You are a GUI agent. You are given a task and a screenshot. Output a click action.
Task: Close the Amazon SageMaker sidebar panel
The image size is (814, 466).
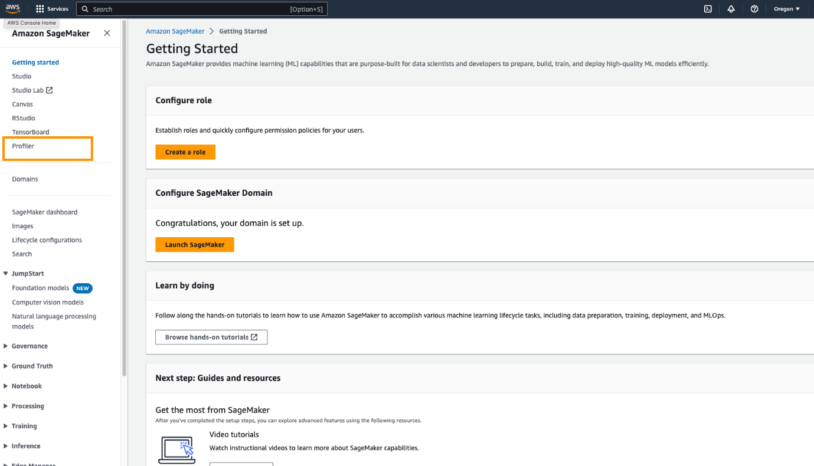107,34
